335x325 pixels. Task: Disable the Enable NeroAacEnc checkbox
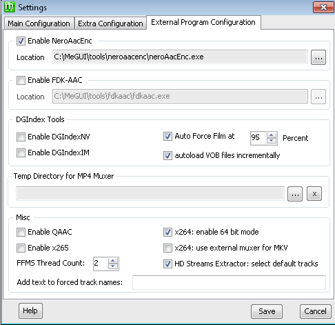[x=21, y=41]
